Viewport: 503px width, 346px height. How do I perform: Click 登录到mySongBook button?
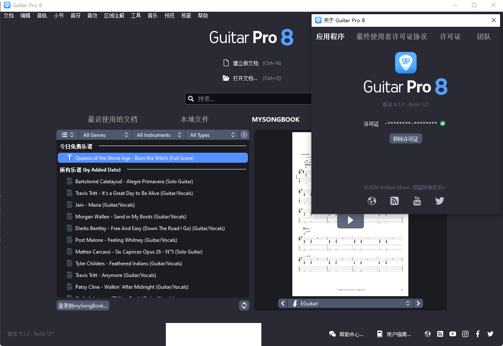(x=83, y=305)
